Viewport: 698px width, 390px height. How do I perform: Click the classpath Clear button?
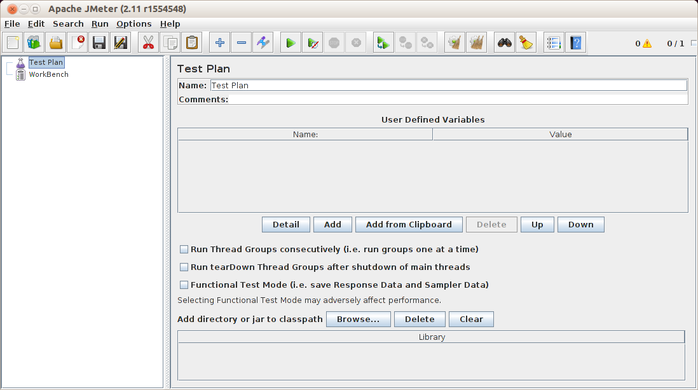(472, 319)
